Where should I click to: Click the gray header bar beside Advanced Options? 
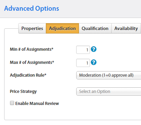point(100,9)
